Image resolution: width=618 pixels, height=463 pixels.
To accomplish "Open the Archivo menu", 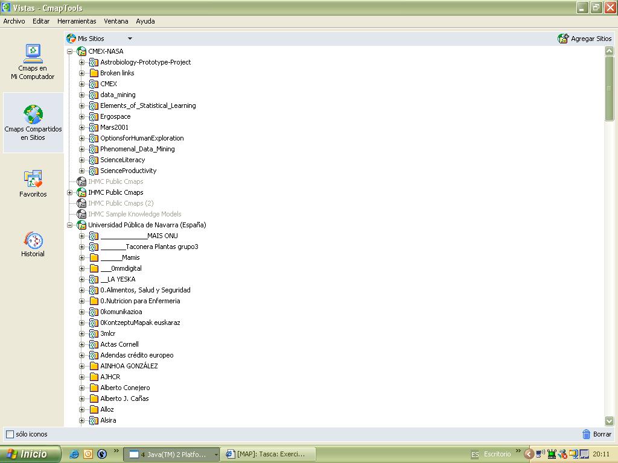I will [14, 21].
